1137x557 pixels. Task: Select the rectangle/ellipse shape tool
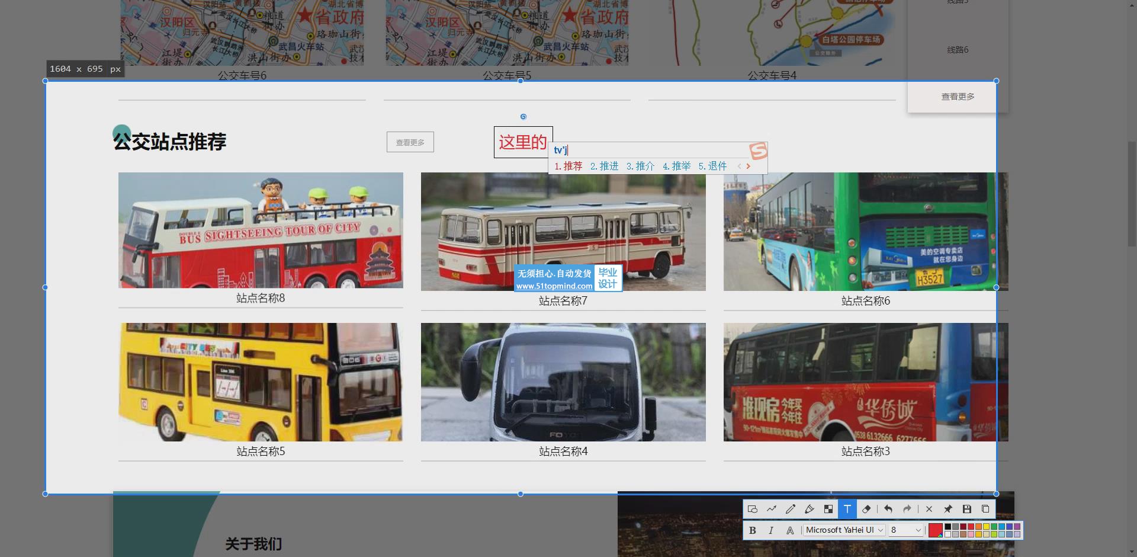pyautogui.click(x=753, y=509)
